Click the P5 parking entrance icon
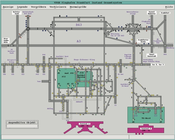The width and height of the screenshot is (175, 140). coord(59,71)
